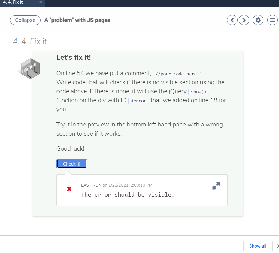Click the previous lesson arrow
Screen dimensions: 279x253
(232, 20)
